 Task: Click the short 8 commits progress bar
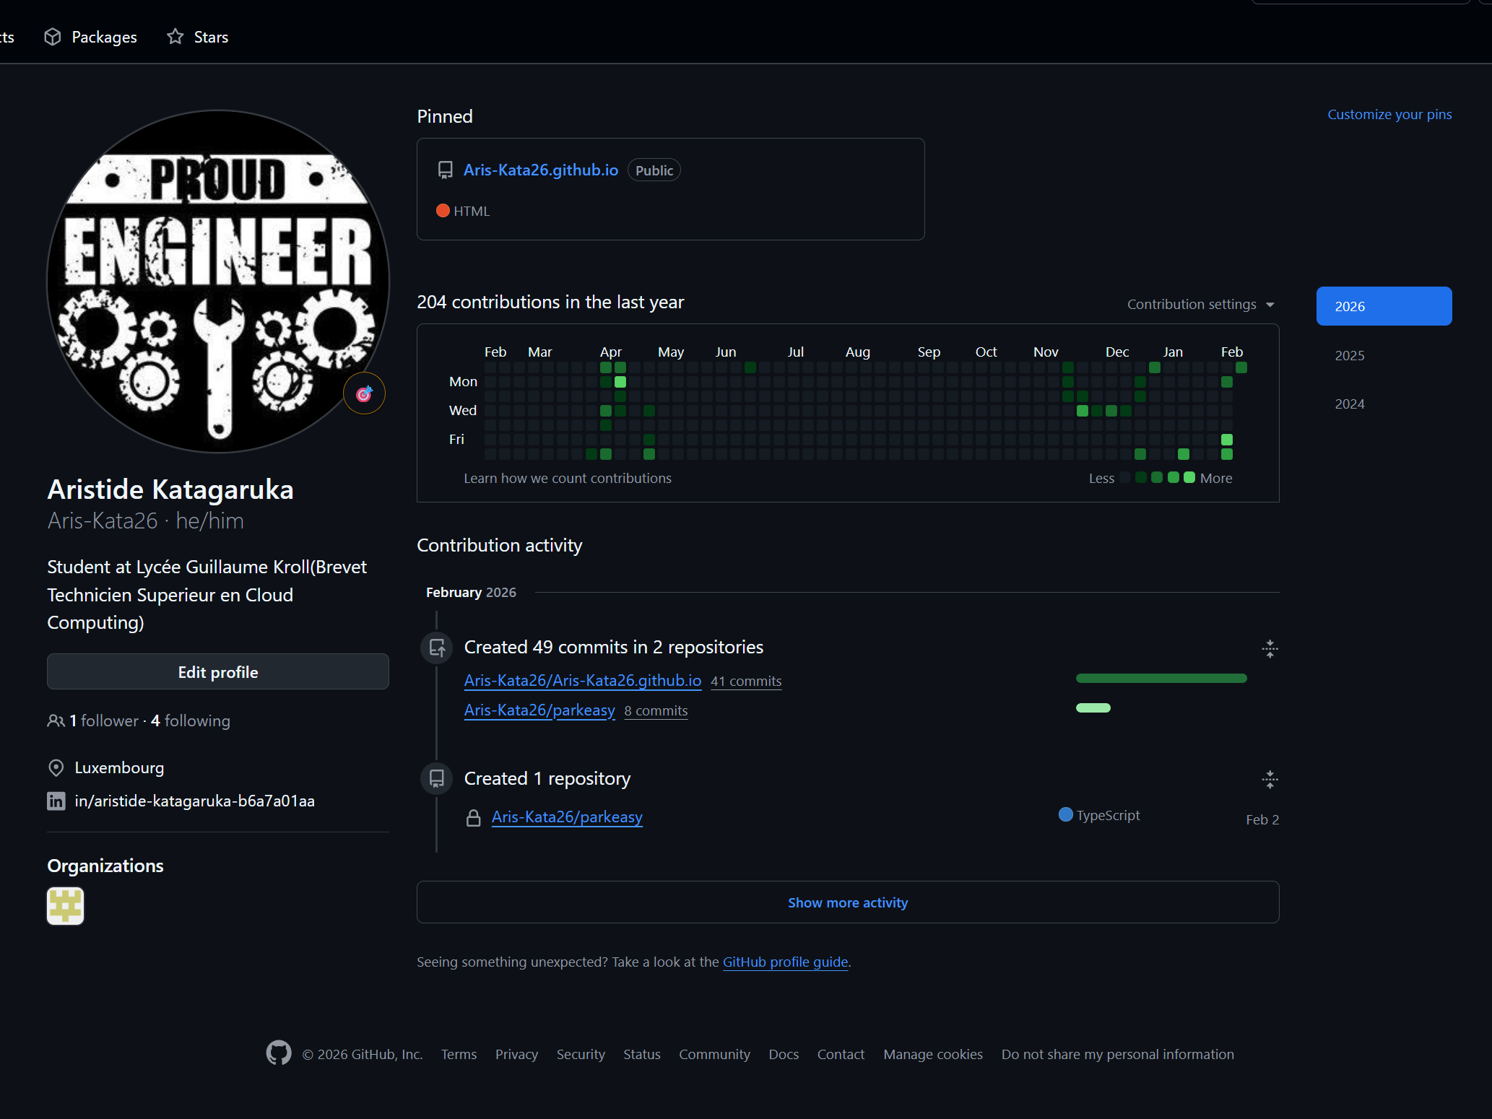[x=1093, y=707]
